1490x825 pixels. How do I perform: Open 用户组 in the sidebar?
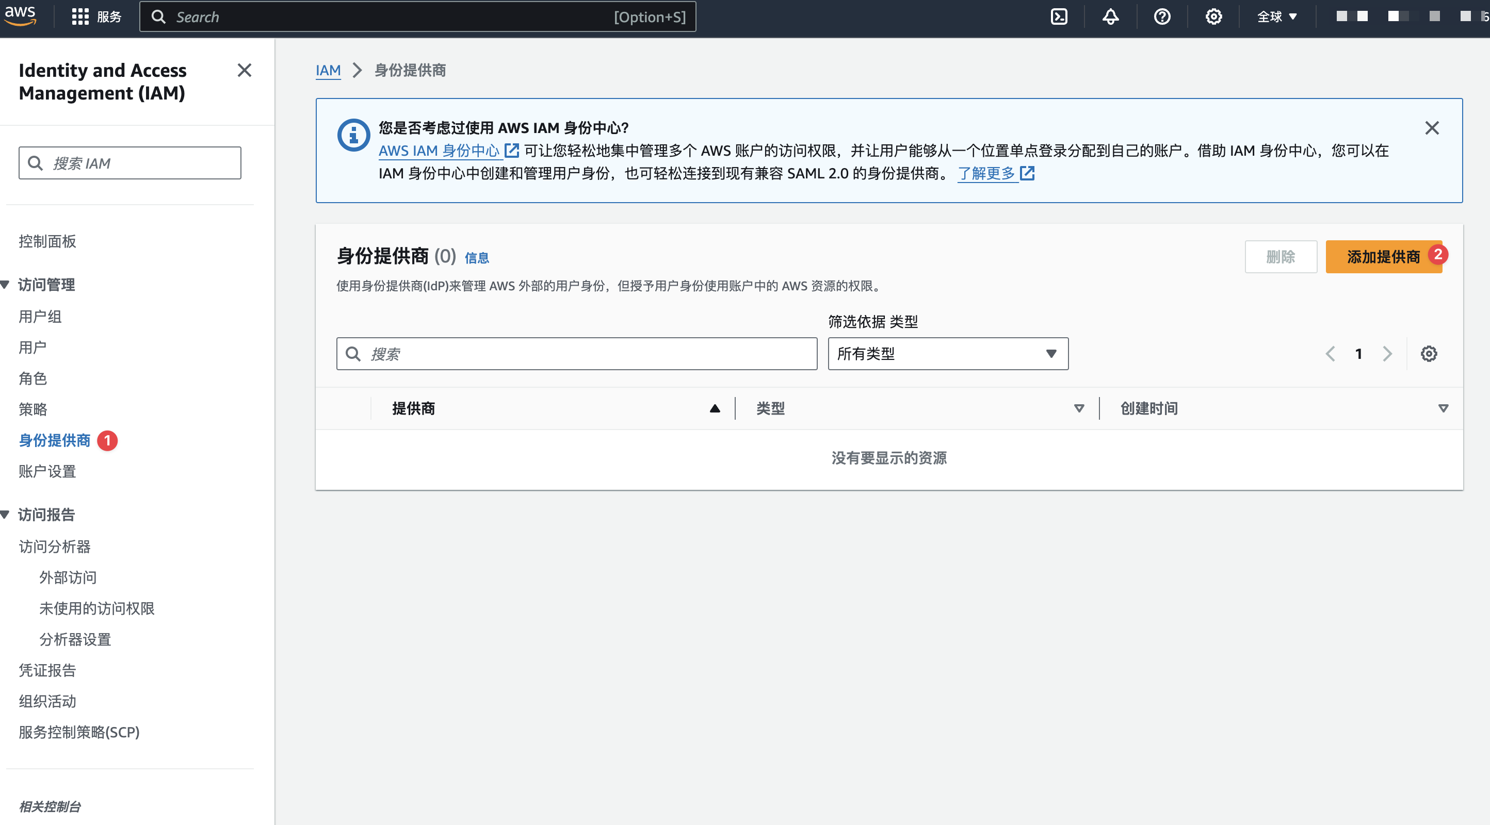(x=40, y=316)
